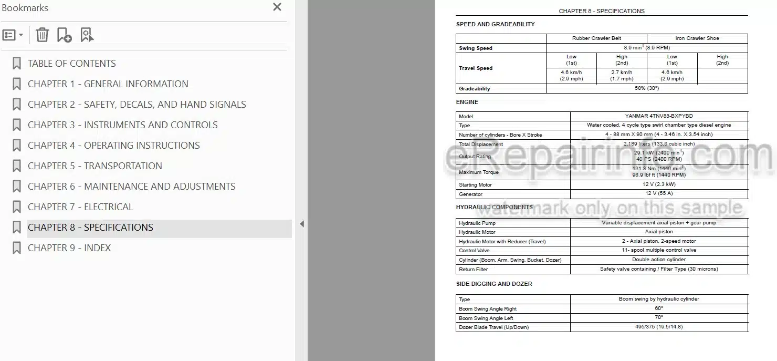Click the engine Type description cell
The height and width of the screenshot is (361, 777).
pos(659,125)
